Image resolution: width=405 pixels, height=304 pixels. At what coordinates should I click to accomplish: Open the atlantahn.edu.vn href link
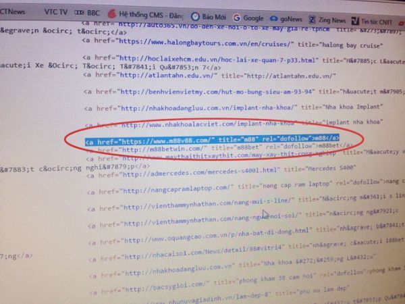tap(169, 76)
